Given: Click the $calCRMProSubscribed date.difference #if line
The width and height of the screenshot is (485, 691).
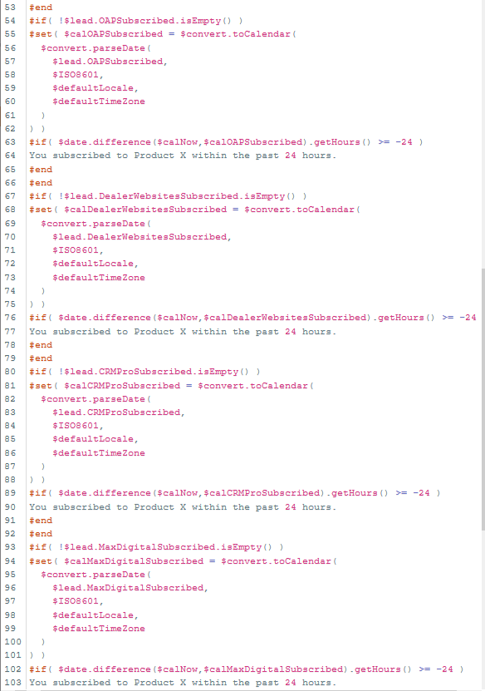Looking at the screenshot, I should [x=235, y=493].
